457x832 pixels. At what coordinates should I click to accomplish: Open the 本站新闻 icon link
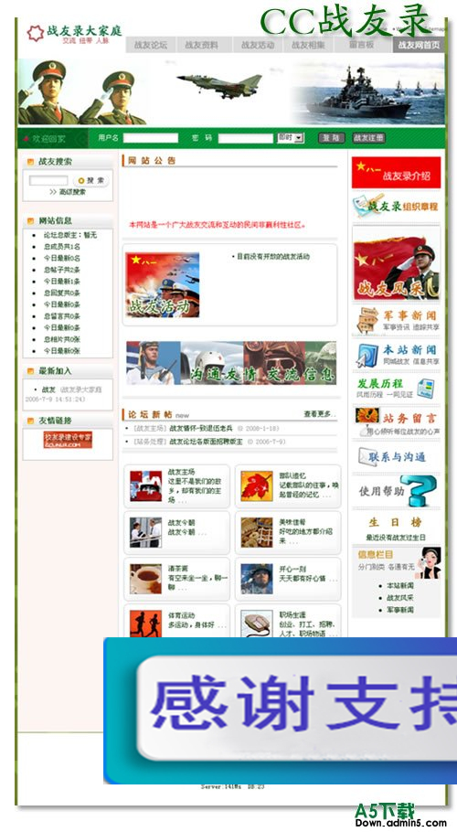coord(367,356)
